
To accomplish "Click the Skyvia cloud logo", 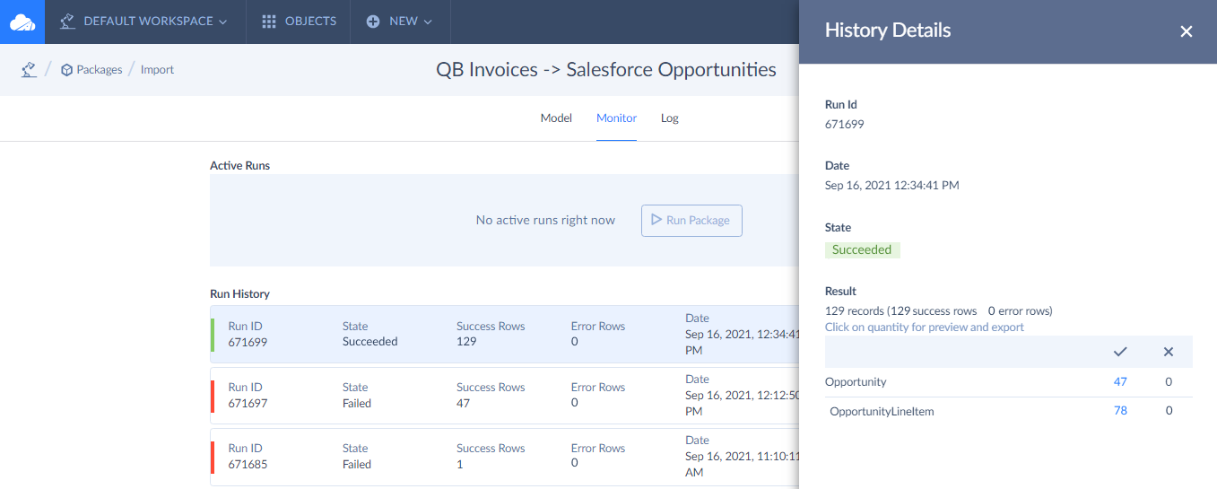I will [22, 22].
